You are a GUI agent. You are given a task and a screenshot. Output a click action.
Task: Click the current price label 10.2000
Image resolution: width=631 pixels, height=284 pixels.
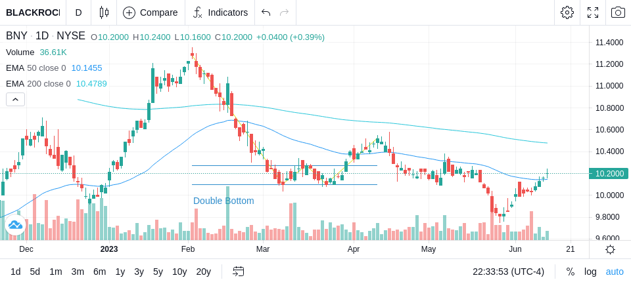coord(609,174)
